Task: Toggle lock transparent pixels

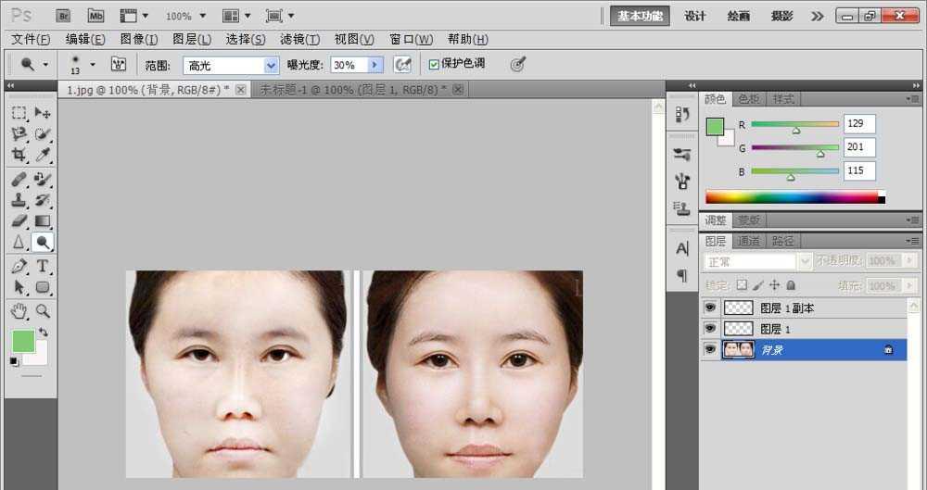Action: tap(742, 285)
